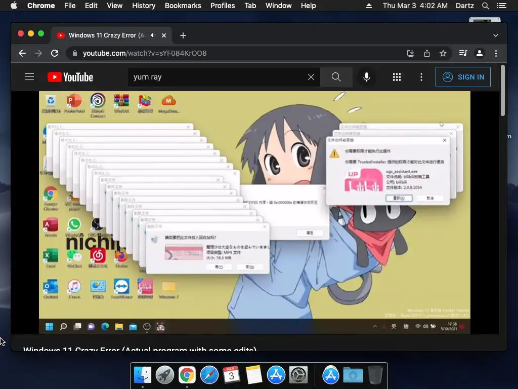The height and width of the screenshot is (389, 518).
Task: Share this page from address bar
Action: pyautogui.click(x=427, y=53)
